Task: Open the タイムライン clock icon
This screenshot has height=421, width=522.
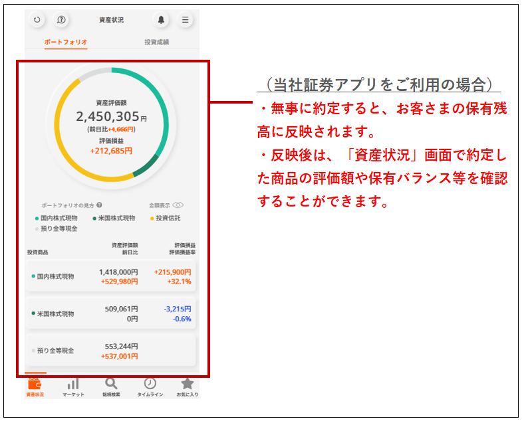Action: (x=150, y=383)
